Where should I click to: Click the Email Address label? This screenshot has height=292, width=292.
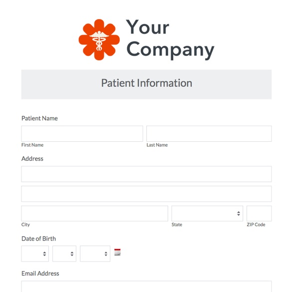coord(40,274)
